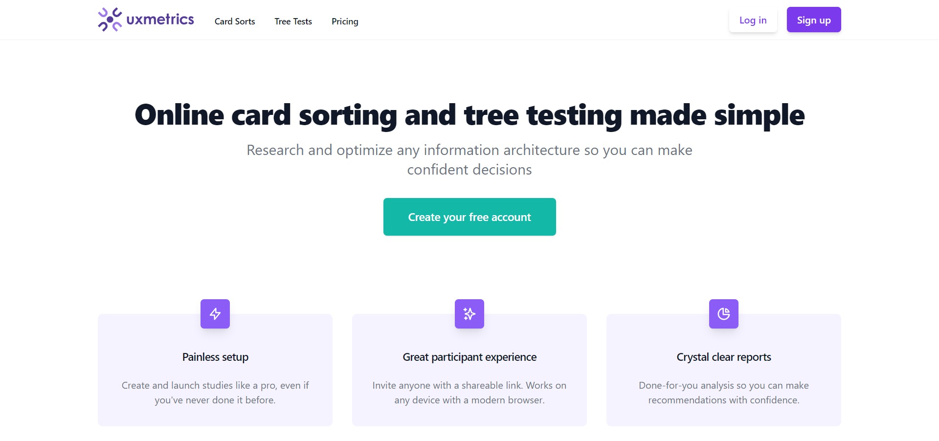Image resolution: width=939 pixels, height=441 pixels.
Task: Click the uxmetrics logo icon
Action: [x=110, y=20]
